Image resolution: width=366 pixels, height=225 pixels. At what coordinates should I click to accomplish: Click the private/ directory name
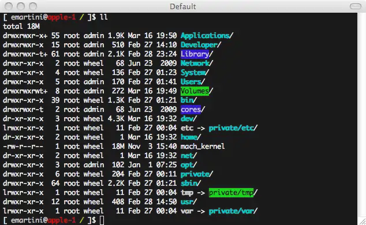click(197, 174)
